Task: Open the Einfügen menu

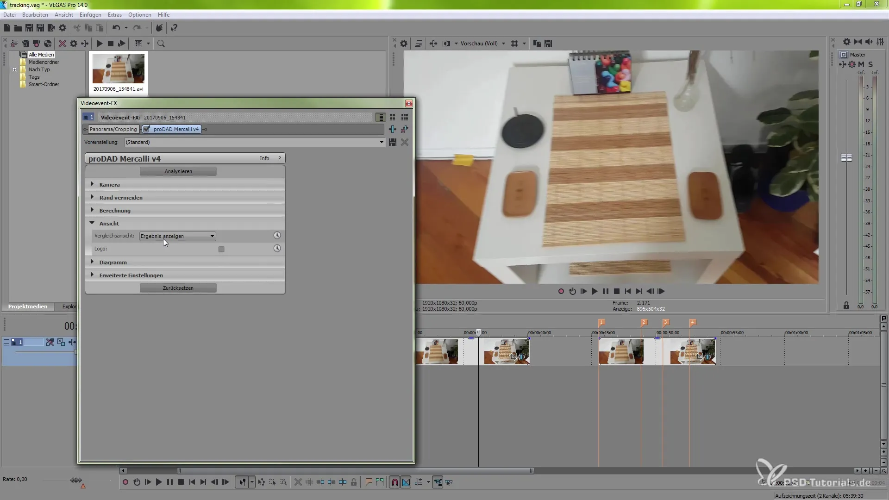Action: click(x=90, y=15)
